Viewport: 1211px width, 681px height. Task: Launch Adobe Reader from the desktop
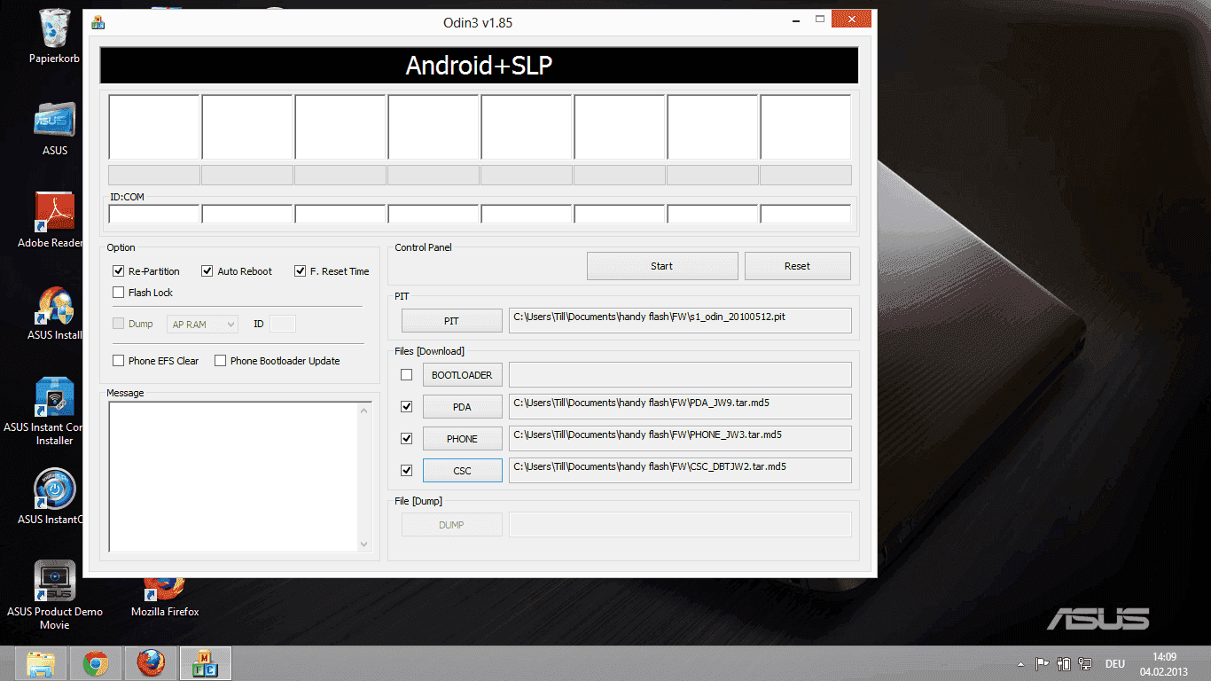(51, 220)
